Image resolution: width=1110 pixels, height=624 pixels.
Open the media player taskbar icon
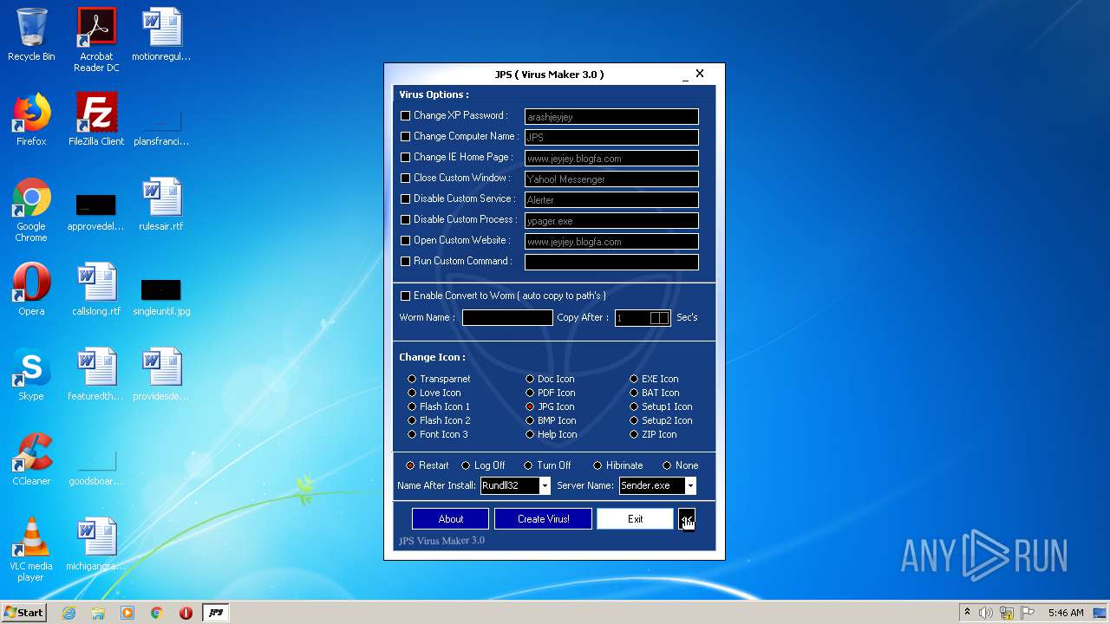[x=127, y=613]
